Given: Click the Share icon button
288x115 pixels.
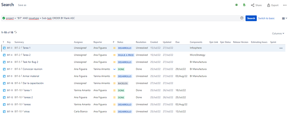Looking at the screenshot, I should 256,5.
